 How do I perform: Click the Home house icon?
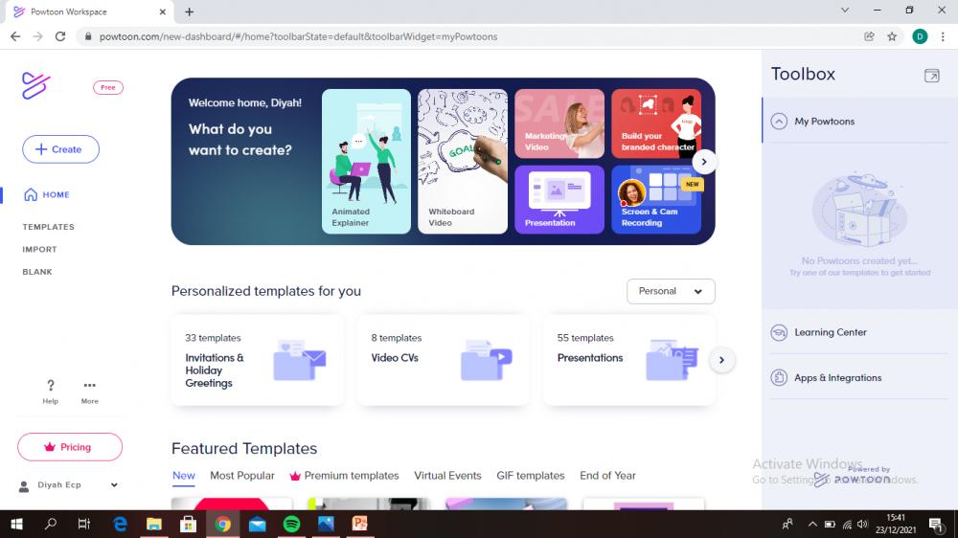pyautogui.click(x=31, y=194)
